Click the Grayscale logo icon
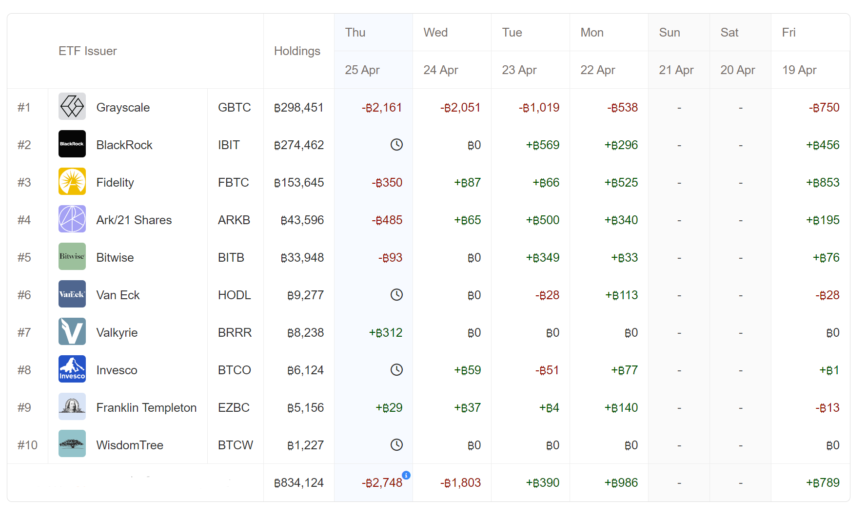Viewport: 867px width, 518px height. [72, 106]
